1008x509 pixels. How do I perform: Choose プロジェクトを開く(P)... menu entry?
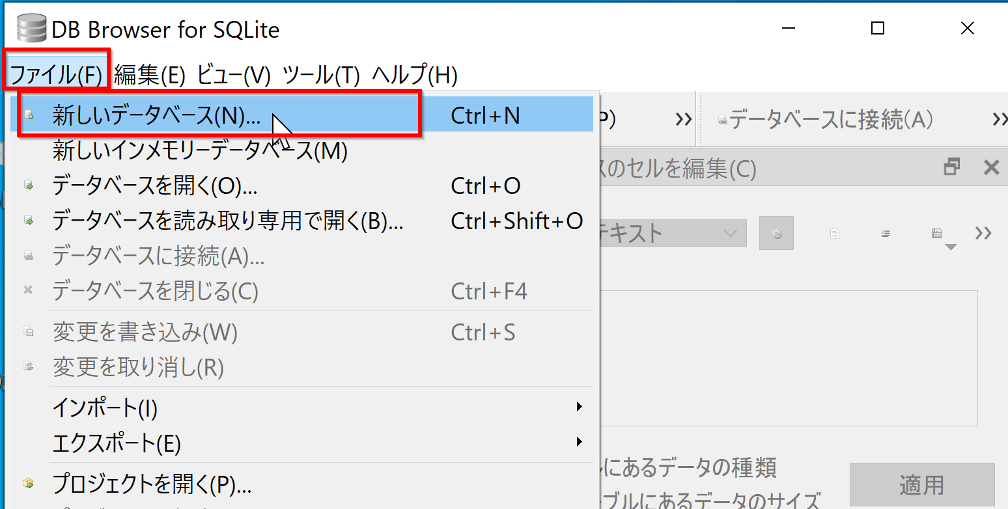click(x=303, y=484)
